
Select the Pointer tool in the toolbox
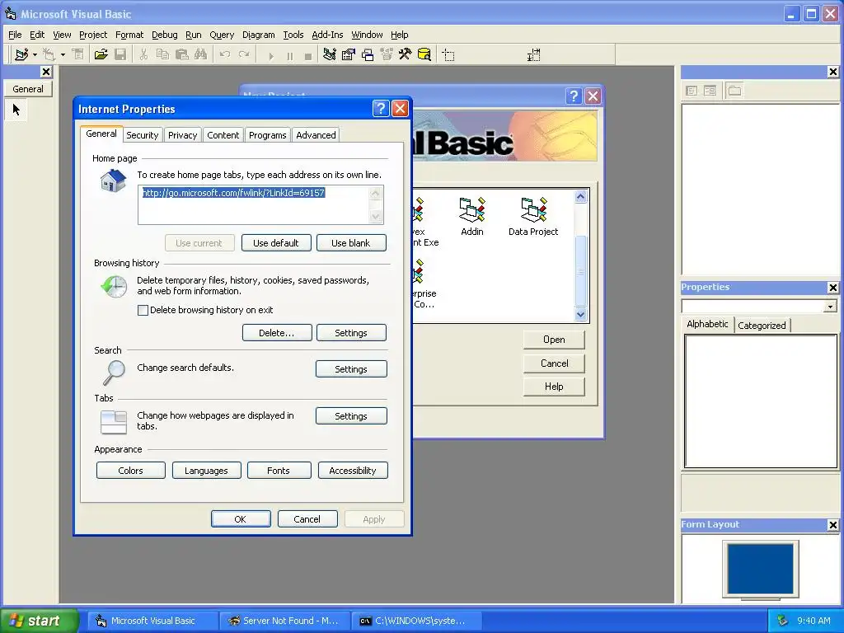[16, 110]
